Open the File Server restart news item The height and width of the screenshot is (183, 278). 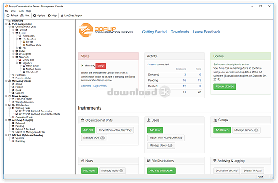pyautogui.click(x=24, y=99)
